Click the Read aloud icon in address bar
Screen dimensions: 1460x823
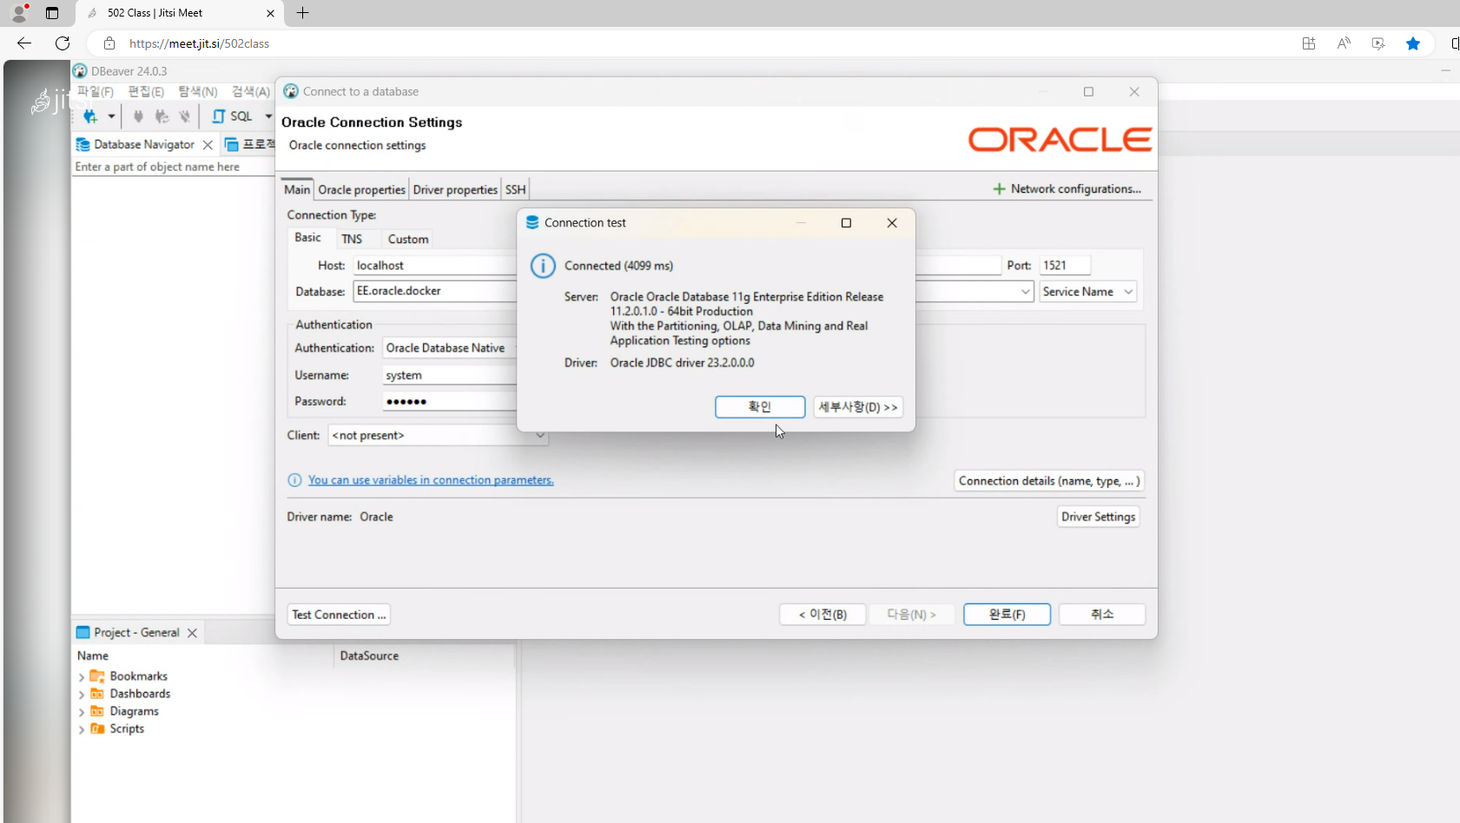(x=1344, y=43)
